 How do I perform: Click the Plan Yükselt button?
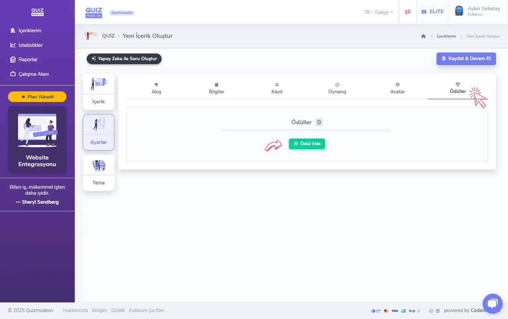(37, 97)
